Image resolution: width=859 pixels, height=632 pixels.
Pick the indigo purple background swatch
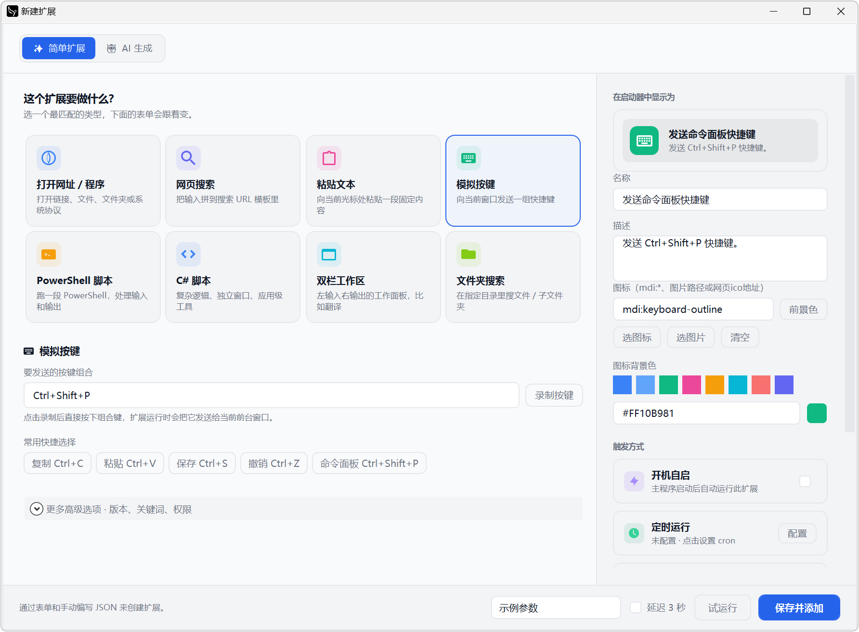pos(784,385)
